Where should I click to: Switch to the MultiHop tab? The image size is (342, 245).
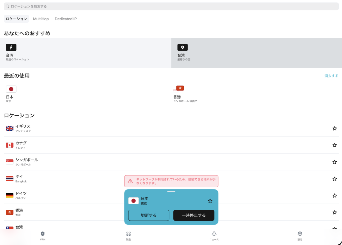(x=41, y=19)
